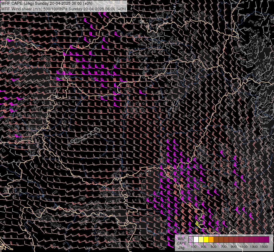Viewport: 274px width, 252px height.
Task: Click the 100 legend tick label
Action: point(193,247)
